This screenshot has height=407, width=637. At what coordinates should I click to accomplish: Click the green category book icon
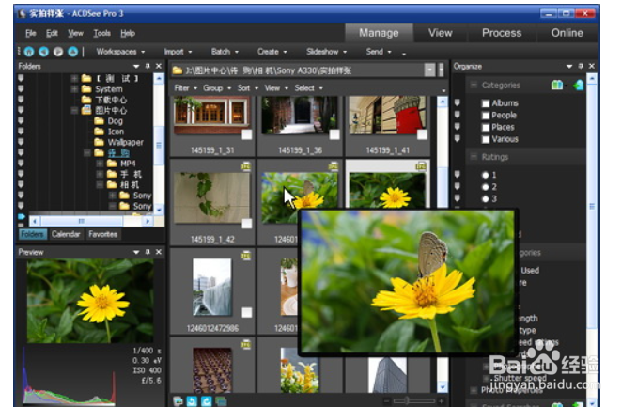click(x=557, y=85)
